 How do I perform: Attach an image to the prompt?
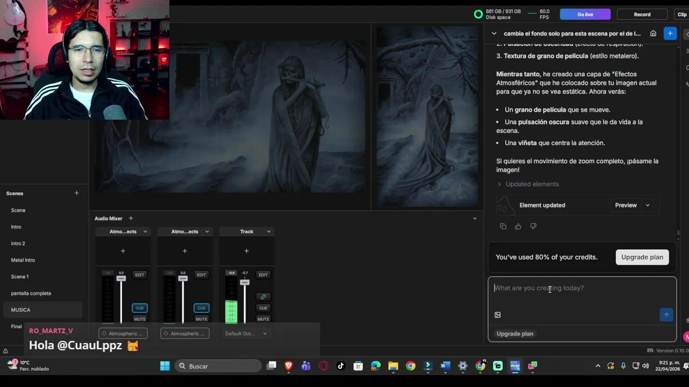click(x=497, y=315)
